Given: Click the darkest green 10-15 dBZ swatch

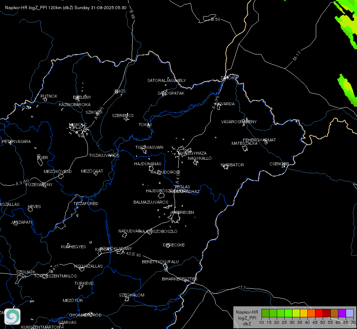Looking at the screenshot, I should (265, 313).
